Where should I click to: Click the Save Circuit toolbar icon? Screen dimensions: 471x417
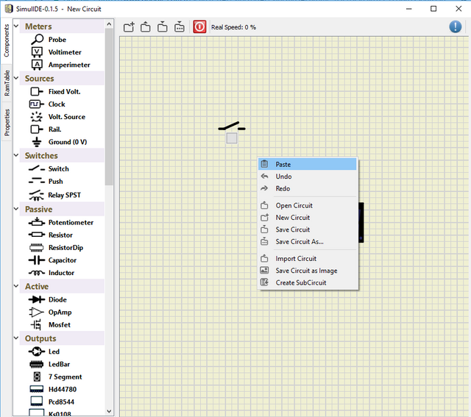tap(163, 27)
